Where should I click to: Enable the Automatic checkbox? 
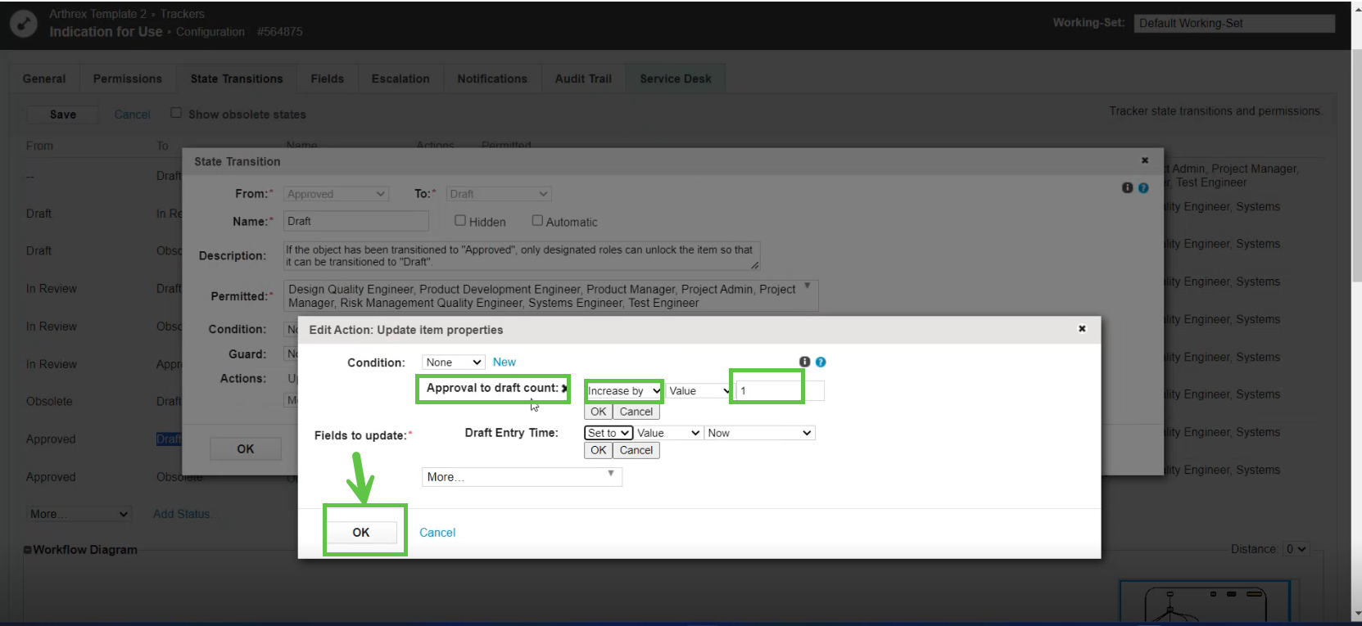[537, 221]
